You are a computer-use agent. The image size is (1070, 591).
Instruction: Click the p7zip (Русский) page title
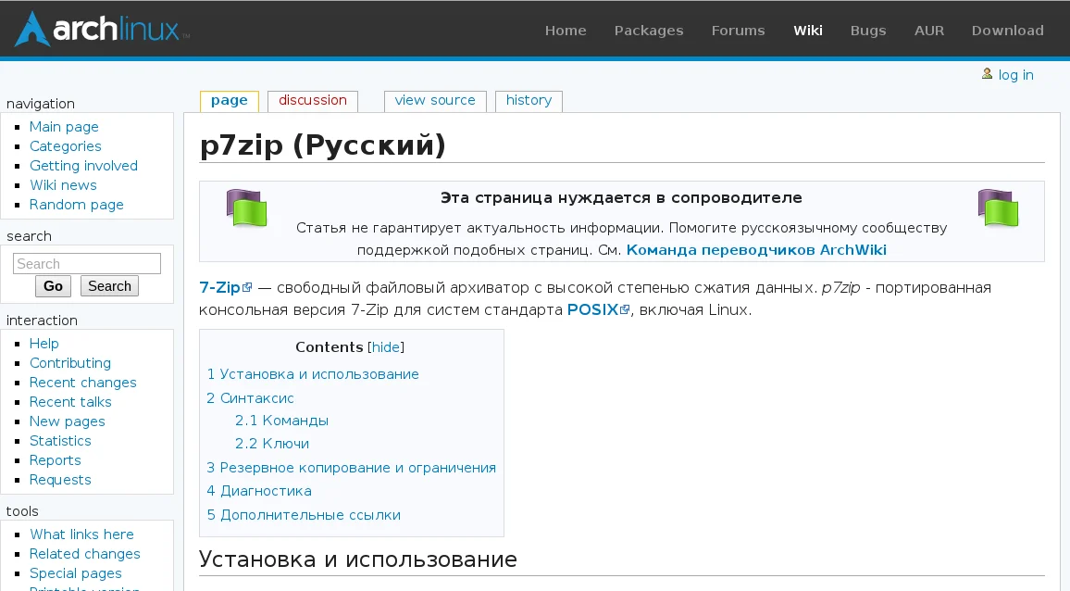point(323,145)
